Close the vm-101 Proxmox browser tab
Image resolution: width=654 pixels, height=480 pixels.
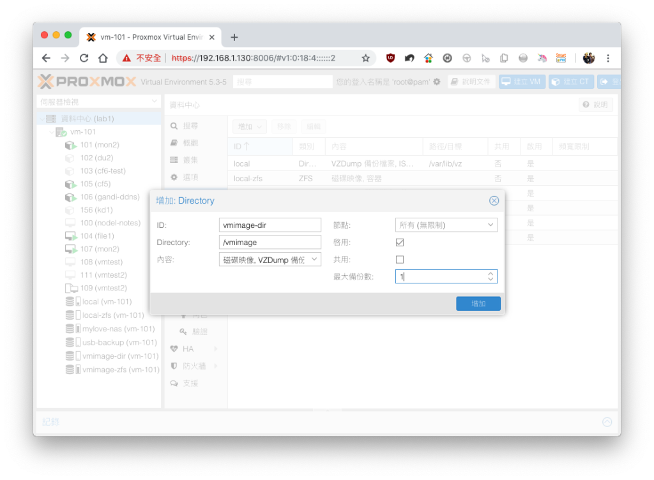coord(212,37)
